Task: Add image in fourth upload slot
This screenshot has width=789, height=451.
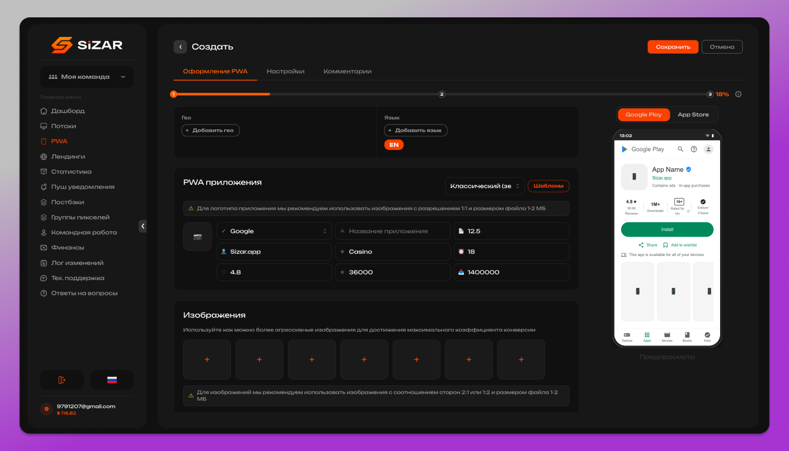Action: (364, 360)
